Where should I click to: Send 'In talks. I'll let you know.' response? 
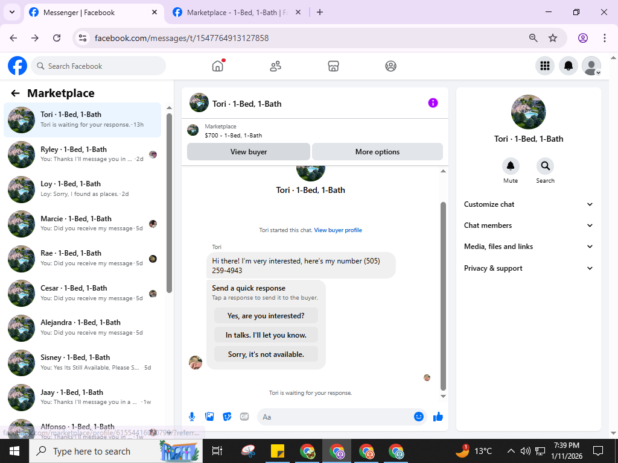click(x=266, y=335)
